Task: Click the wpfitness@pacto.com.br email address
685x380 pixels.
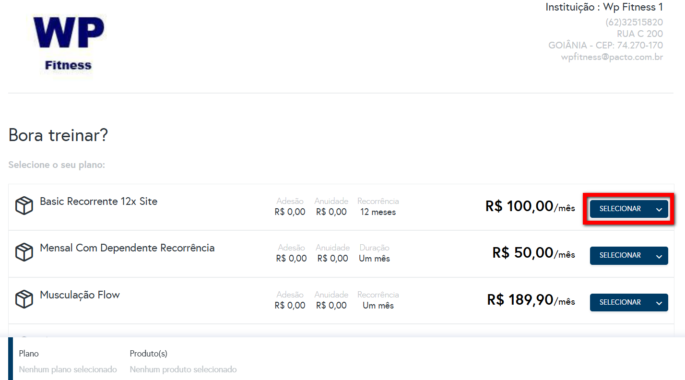Action: 612,57
